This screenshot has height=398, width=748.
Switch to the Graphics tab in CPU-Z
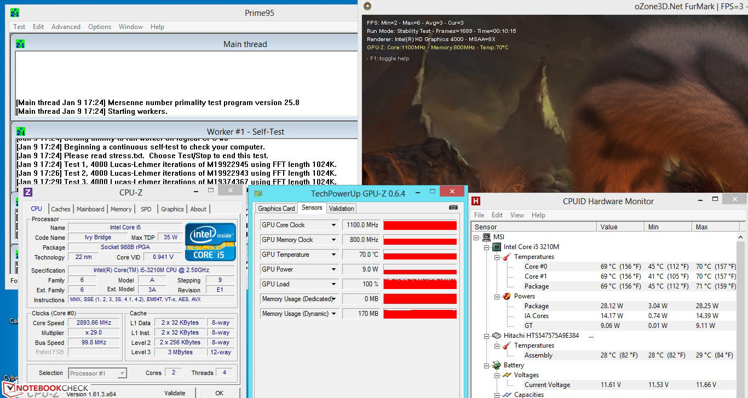tap(172, 209)
